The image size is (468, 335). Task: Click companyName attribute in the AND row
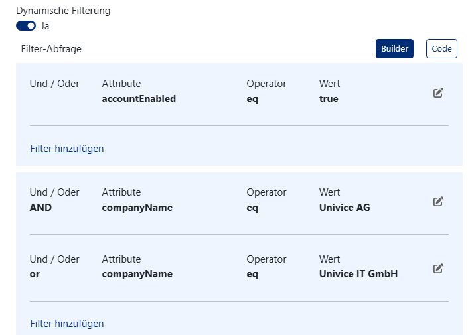point(137,208)
